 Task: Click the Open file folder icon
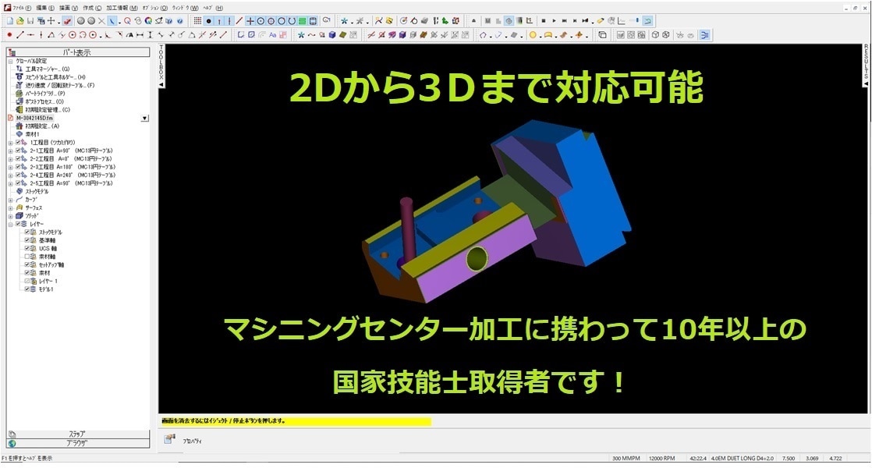pos(20,20)
